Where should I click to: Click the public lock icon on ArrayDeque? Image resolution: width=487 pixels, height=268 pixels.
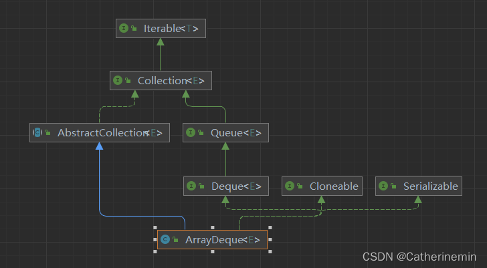pos(175,239)
